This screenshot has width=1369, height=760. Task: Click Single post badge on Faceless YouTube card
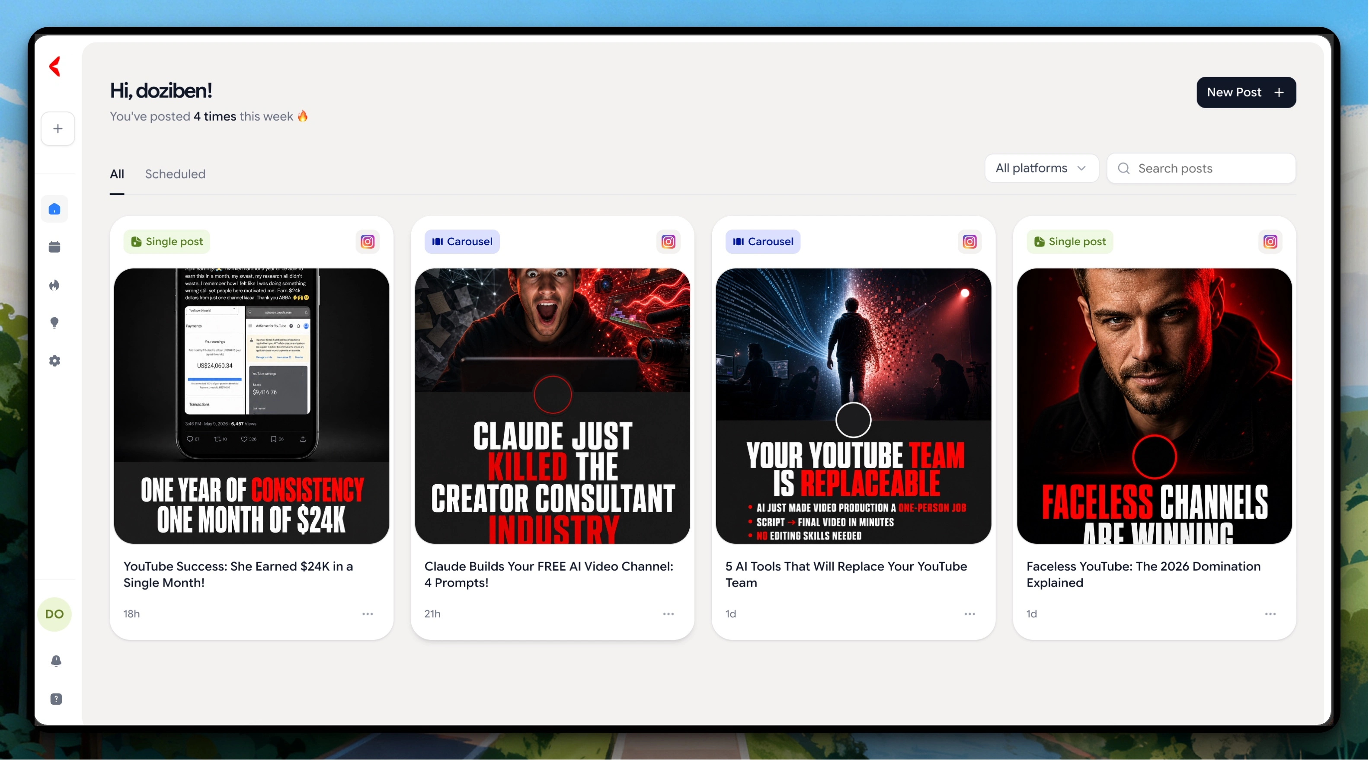[x=1070, y=241]
